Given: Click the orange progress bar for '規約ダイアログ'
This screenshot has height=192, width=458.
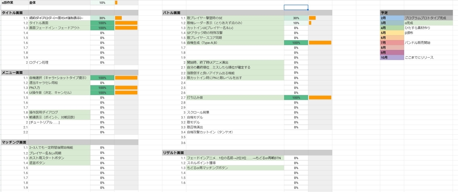Looking at the screenshot, I should click(x=118, y=18).
